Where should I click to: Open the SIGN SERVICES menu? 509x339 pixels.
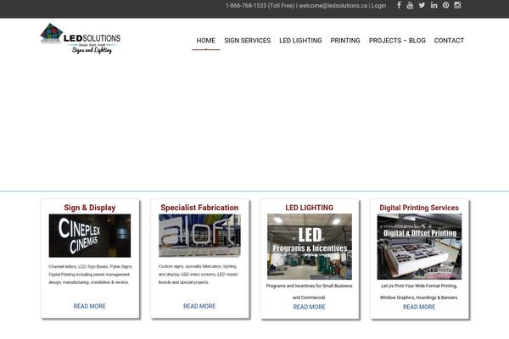tap(248, 41)
